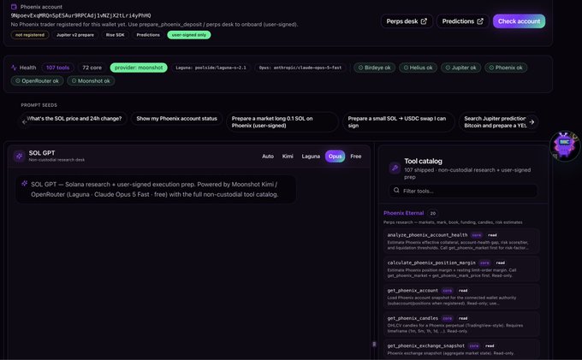Click the Birdeye ok status chip
The image size is (582, 360).
[x=374, y=68]
